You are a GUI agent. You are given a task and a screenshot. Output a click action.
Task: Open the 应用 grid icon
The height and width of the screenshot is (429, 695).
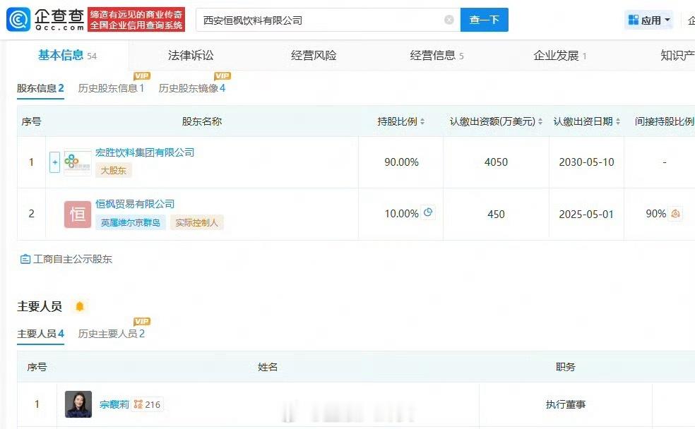point(634,20)
